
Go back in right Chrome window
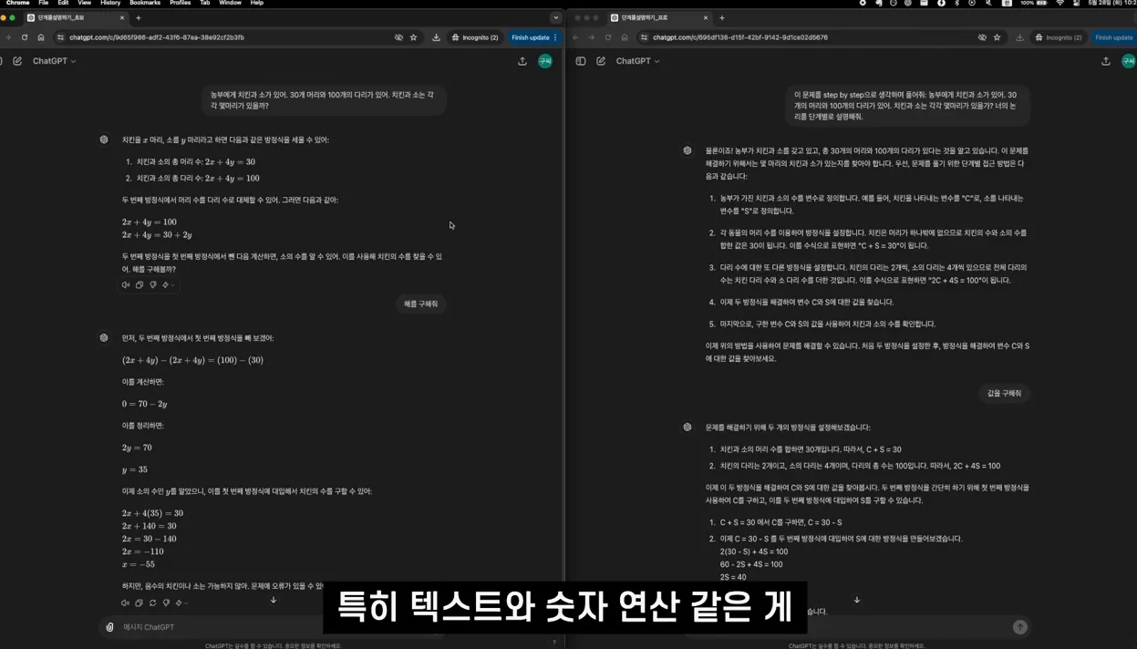575,37
